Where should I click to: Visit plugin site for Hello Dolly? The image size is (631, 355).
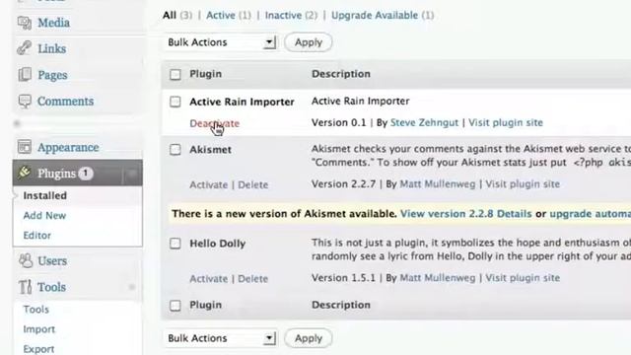(523, 278)
